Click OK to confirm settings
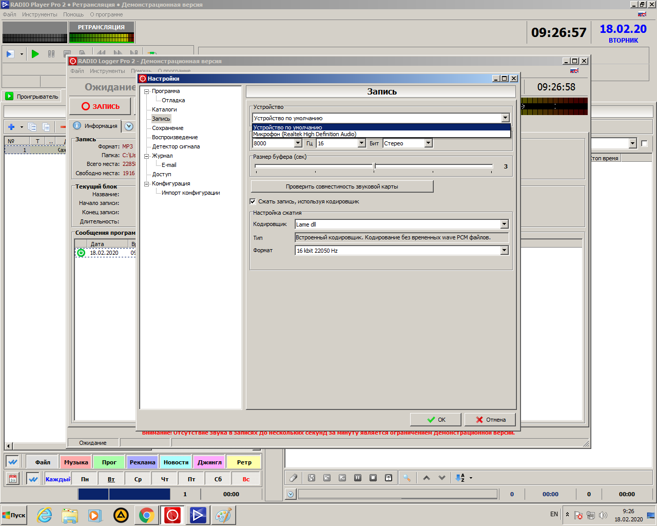The width and height of the screenshot is (657, 526). (x=436, y=420)
